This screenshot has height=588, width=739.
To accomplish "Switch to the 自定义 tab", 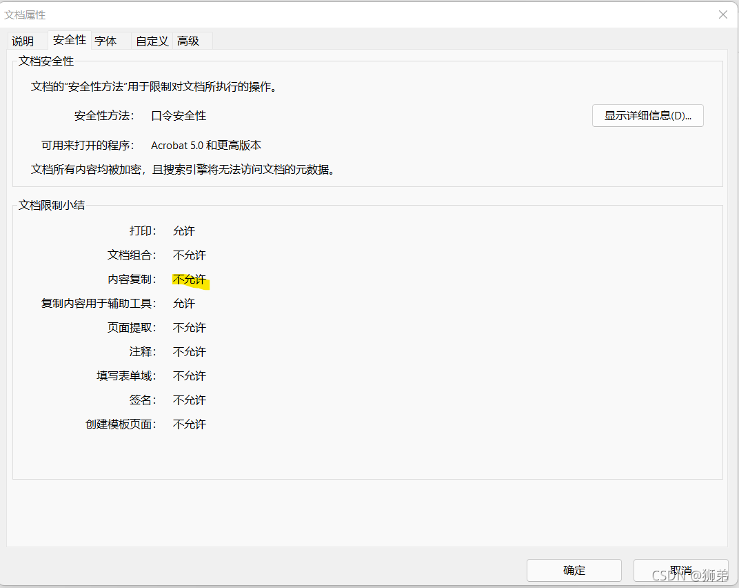I will (x=151, y=41).
